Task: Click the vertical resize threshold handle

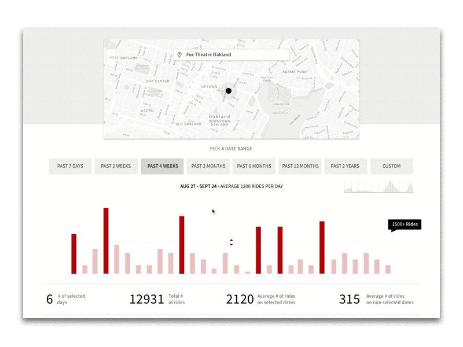Action: [231, 242]
